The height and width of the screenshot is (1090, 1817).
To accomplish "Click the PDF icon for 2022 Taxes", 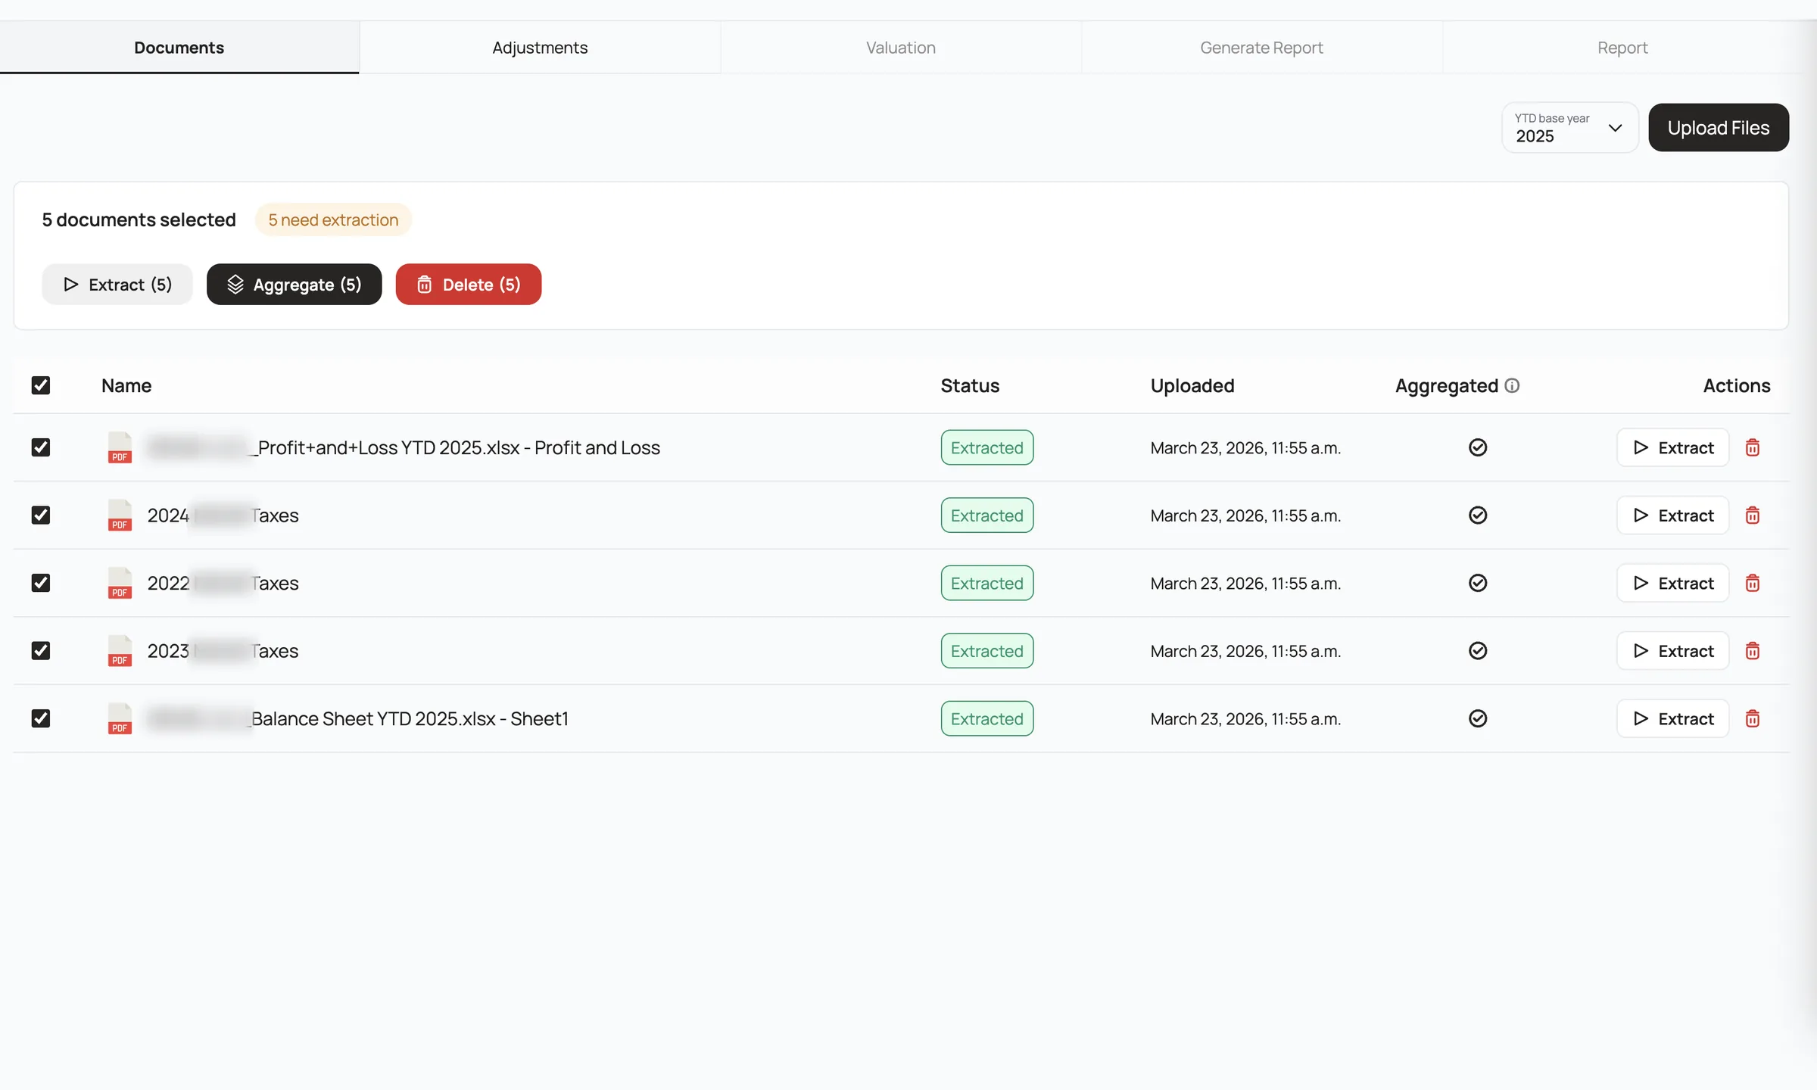I will [120, 583].
